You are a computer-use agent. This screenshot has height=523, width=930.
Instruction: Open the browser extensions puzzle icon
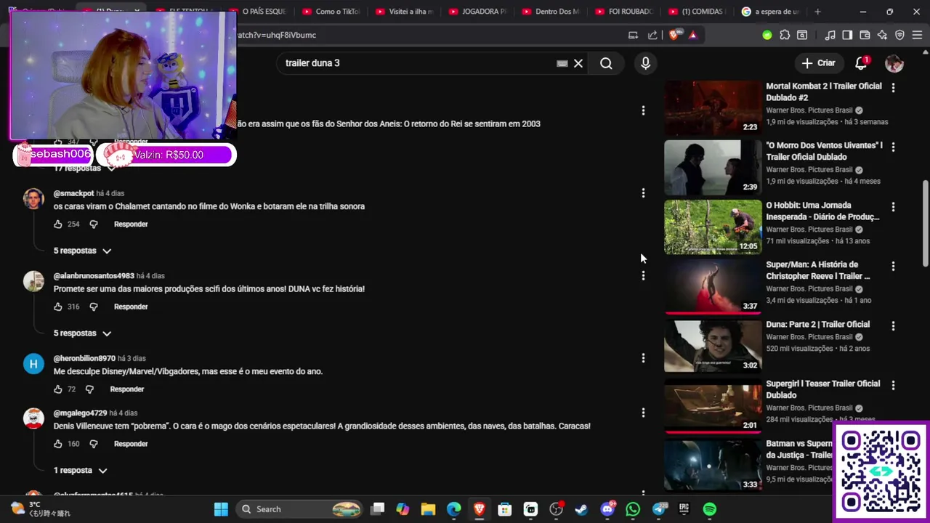[785, 35]
